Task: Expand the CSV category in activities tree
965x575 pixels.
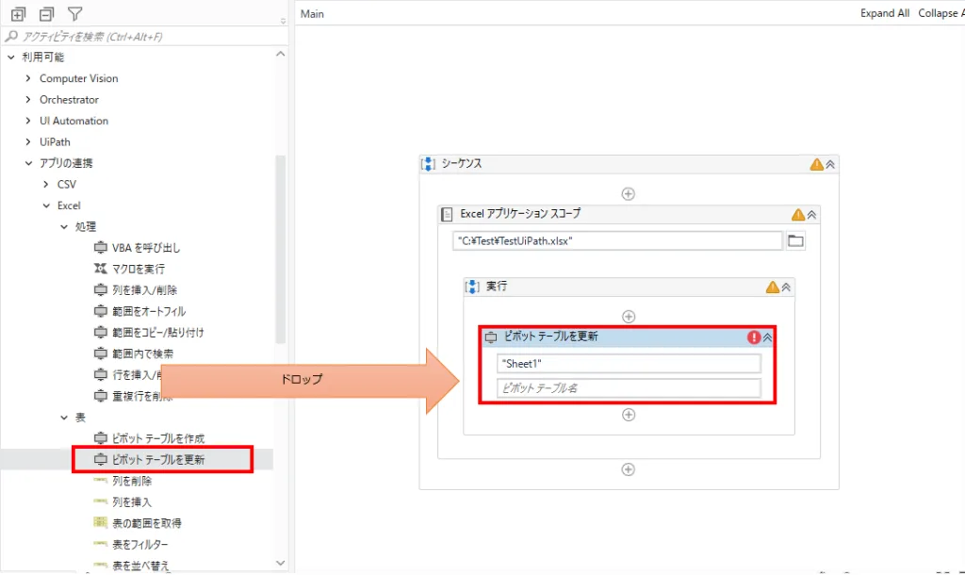Action: 46,184
